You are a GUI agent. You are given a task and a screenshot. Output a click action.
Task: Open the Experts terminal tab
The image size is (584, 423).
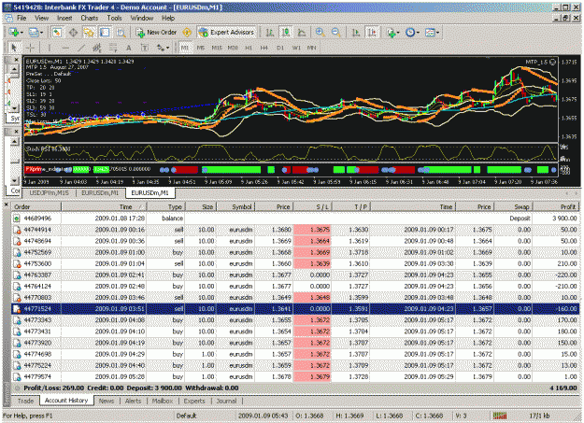pos(194,401)
